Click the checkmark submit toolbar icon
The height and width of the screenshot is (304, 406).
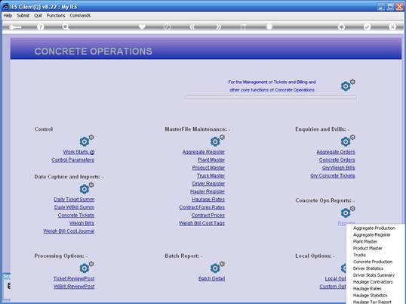coord(367,26)
